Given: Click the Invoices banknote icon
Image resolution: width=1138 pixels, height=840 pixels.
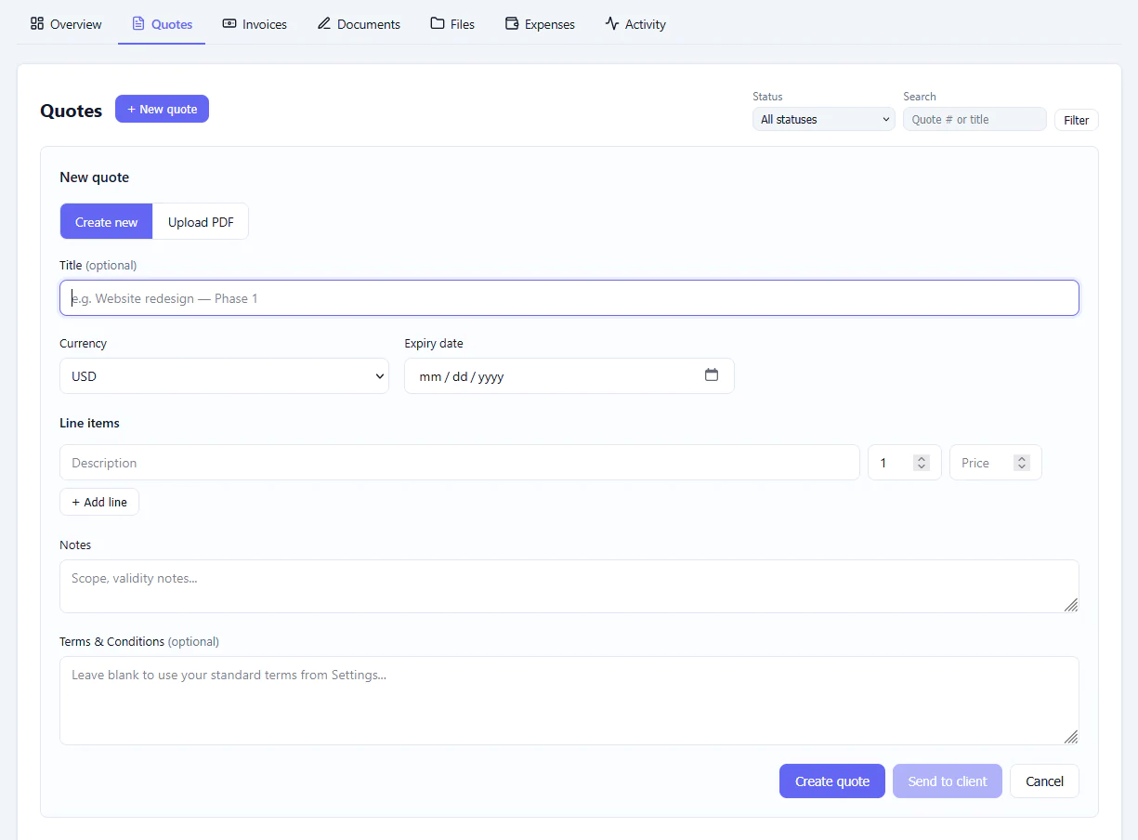Looking at the screenshot, I should point(229,23).
